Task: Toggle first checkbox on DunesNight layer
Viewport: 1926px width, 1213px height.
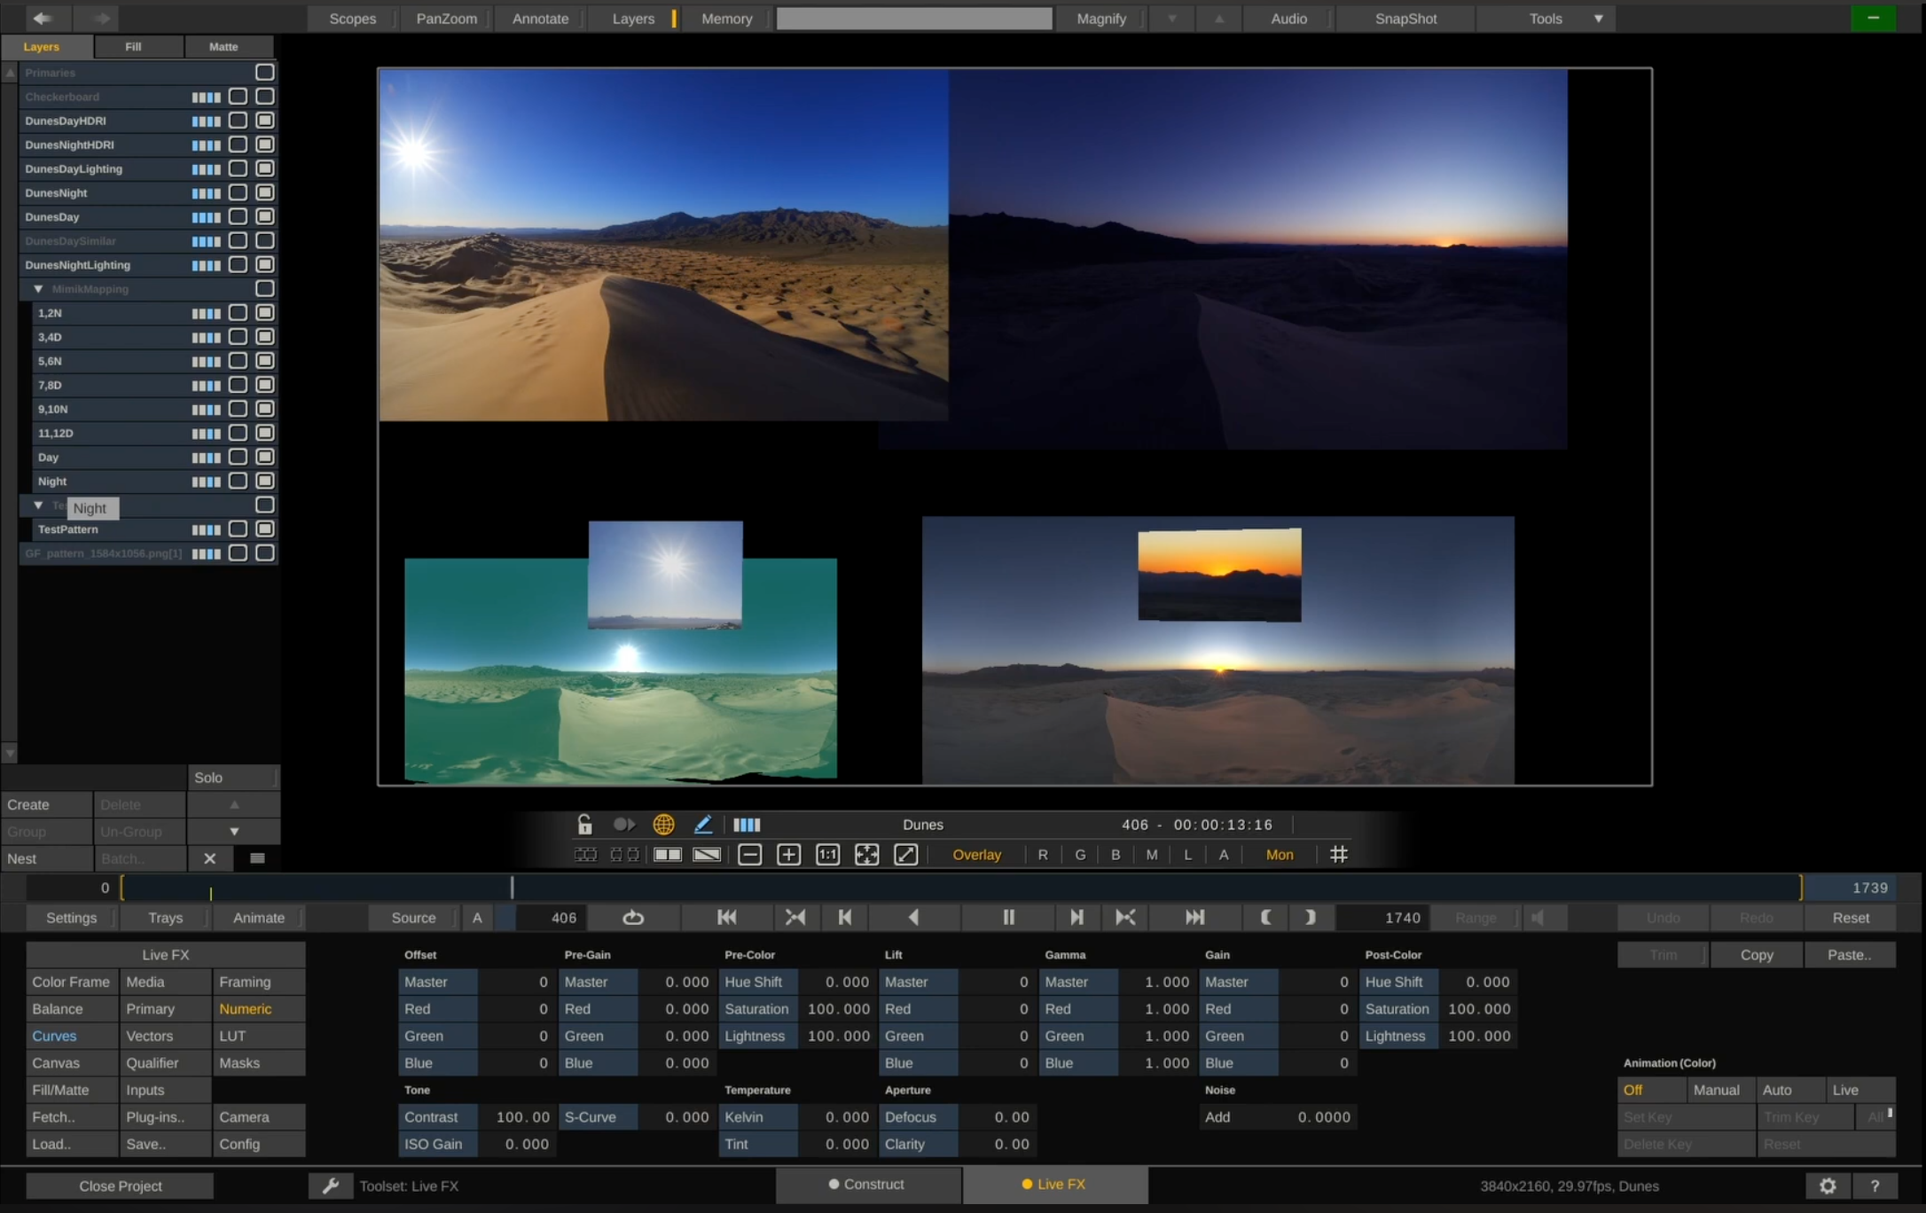Action: click(x=238, y=192)
